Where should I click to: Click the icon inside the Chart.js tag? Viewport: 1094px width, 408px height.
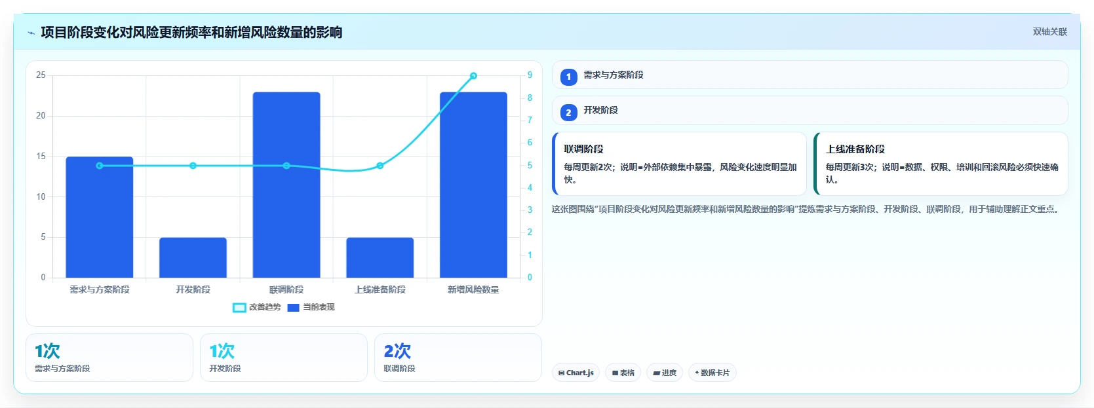pos(562,373)
